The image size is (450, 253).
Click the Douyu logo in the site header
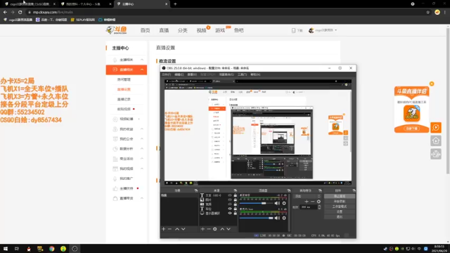click(x=117, y=30)
